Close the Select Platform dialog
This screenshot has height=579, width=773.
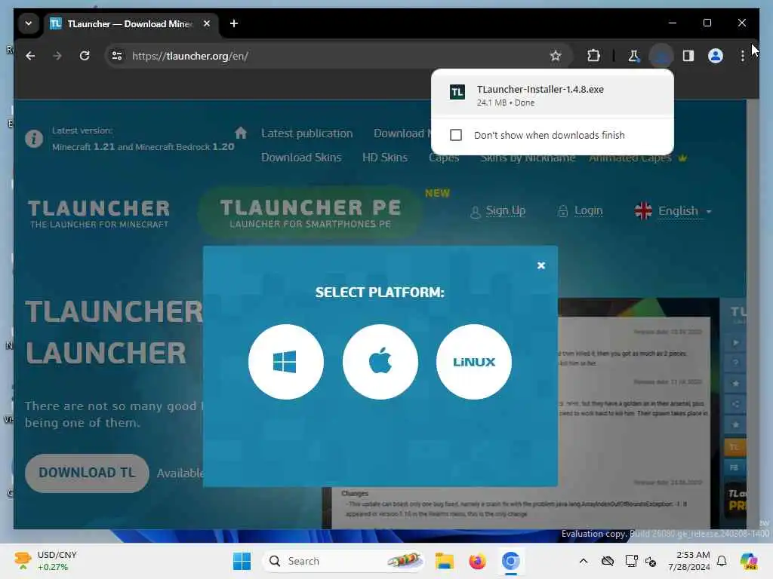[x=540, y=265]
